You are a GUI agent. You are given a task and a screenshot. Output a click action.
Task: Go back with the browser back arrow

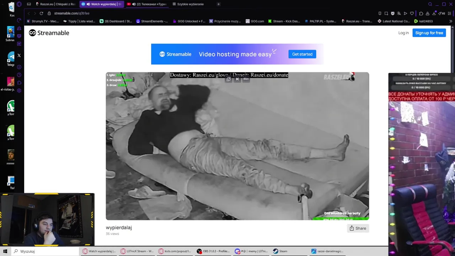pyautogui.click(x=29, y=13)
